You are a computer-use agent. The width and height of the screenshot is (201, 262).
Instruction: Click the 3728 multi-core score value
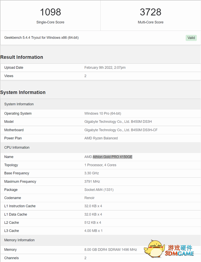150,12
